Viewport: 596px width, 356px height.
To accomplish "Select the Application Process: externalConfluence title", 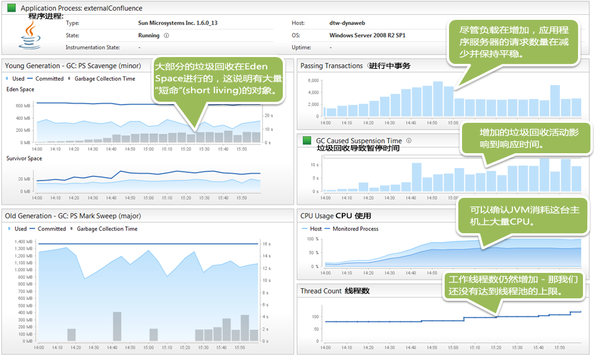I will pos(81,8).
